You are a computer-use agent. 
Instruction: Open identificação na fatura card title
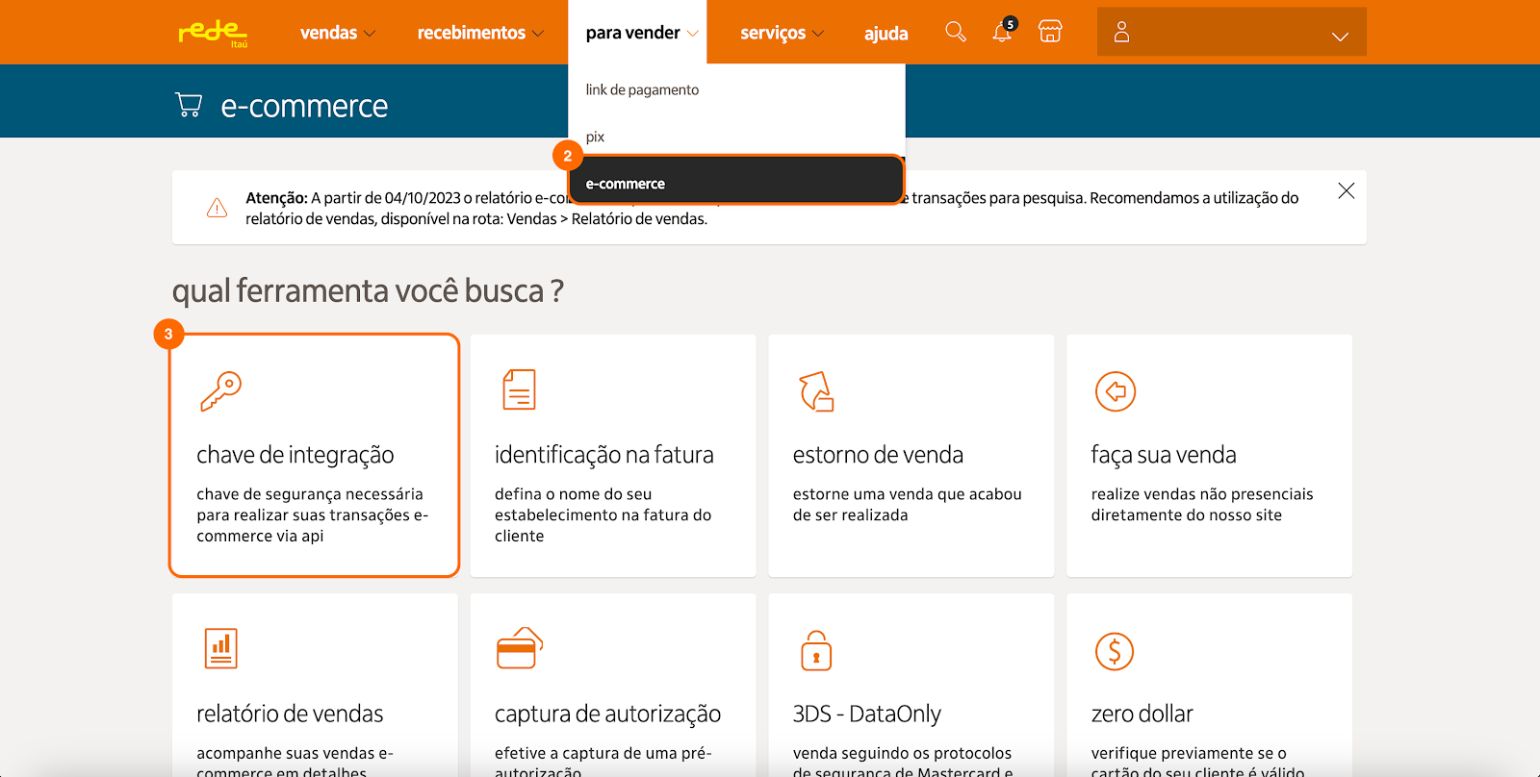click(604, 455)
